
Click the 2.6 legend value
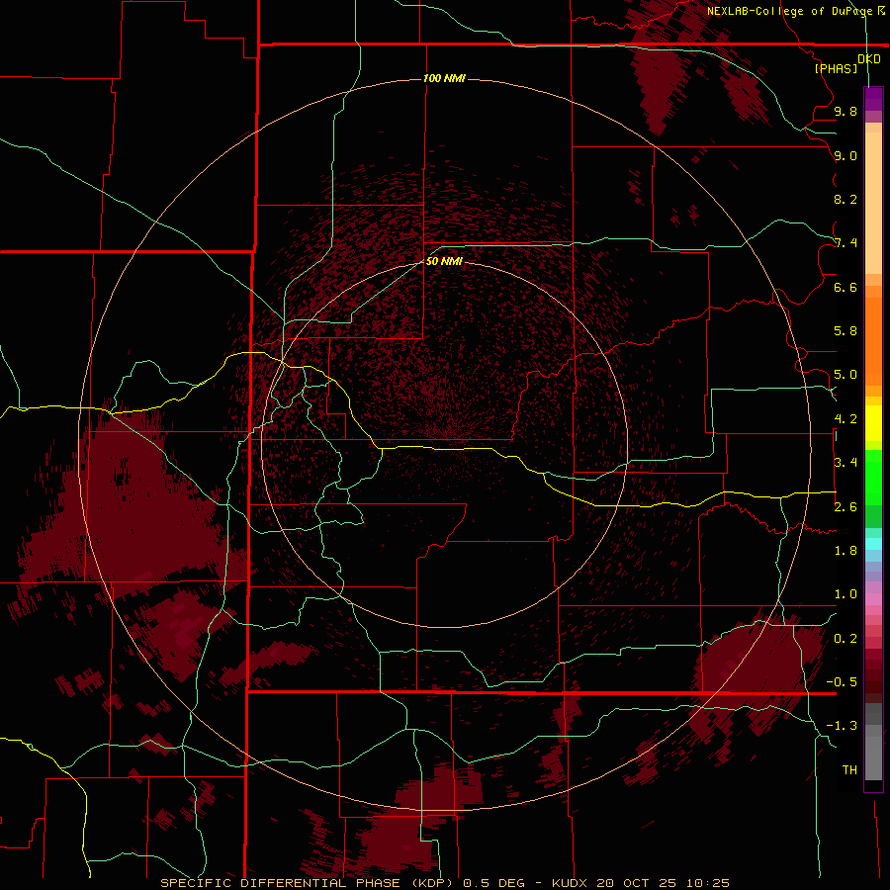click(x=845, y=507)
